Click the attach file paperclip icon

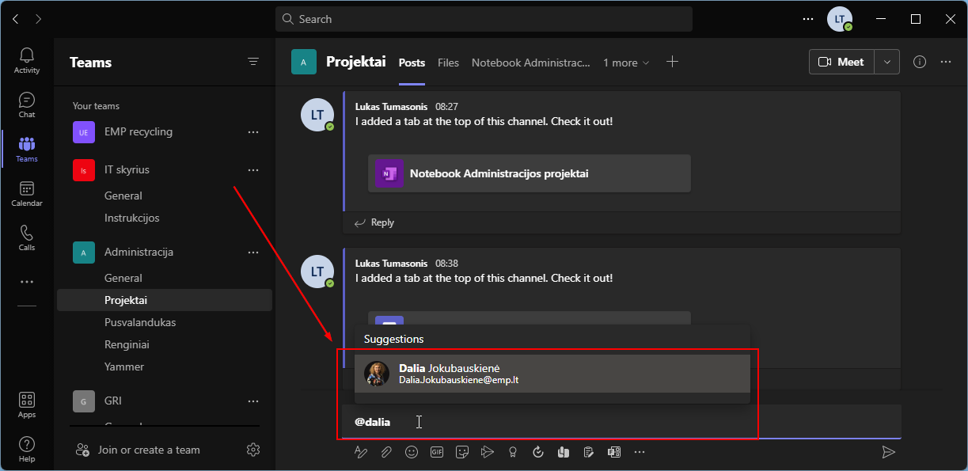point(386,452)
